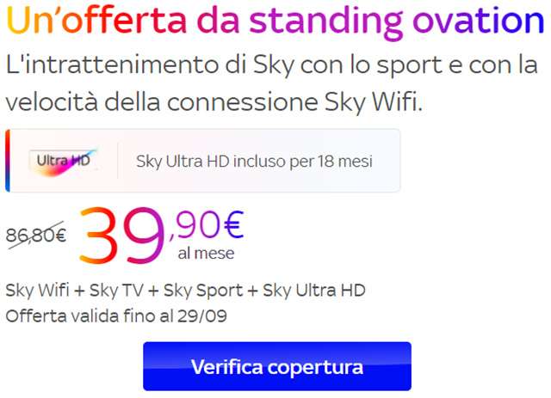Click the gradient color bar on banner edge
This screenshot has height=398, width=551.
8,161
